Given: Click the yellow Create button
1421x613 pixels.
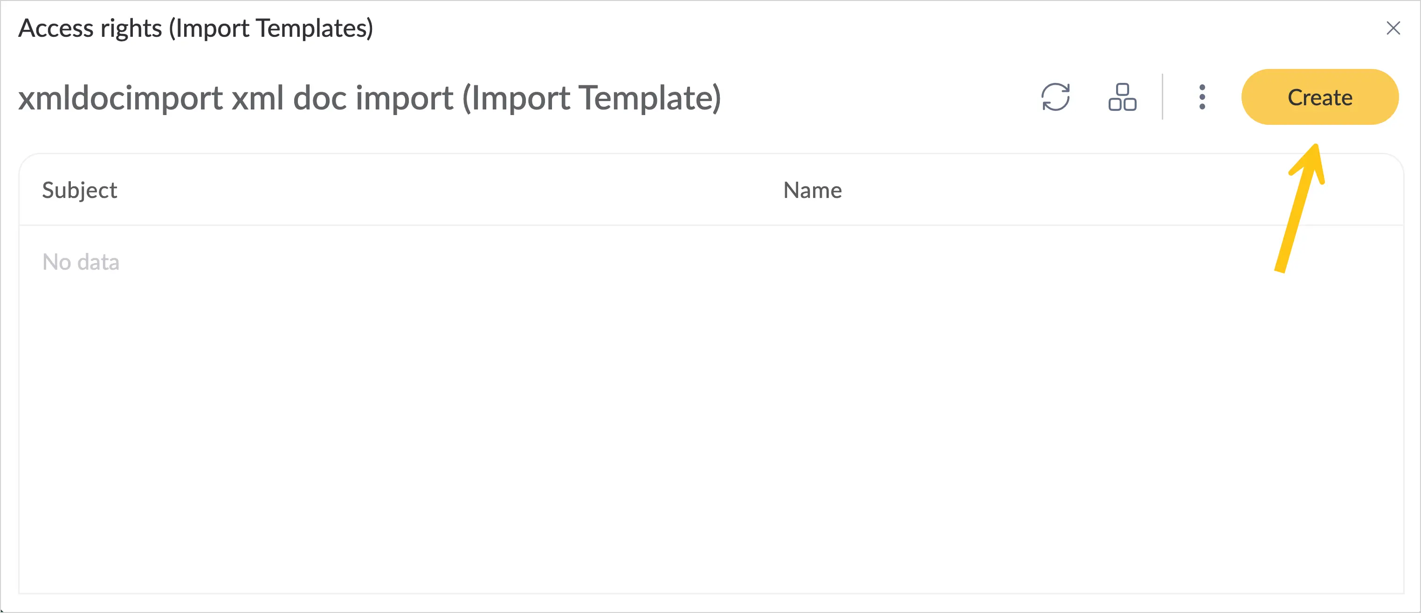Looking at the screenshot, I should coord(1319,97).
